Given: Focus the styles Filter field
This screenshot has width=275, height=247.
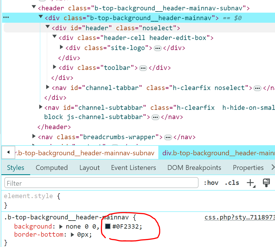Looking at the screenshot, I should click(x=101, y=183).
